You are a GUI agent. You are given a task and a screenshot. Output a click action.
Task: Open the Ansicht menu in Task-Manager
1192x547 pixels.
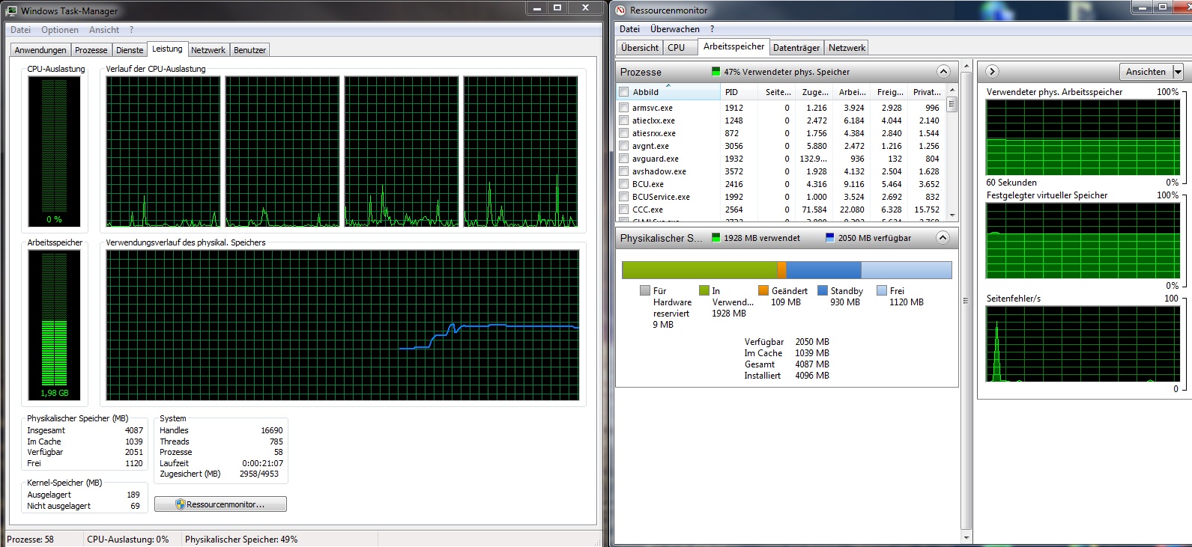coord(104,30)
